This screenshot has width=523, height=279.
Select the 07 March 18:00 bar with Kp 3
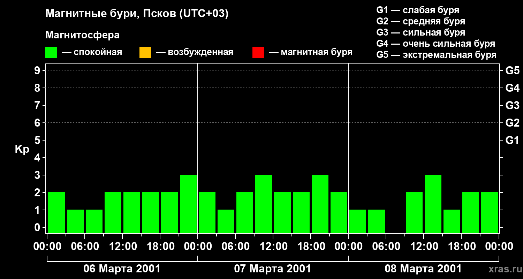(x=320, y=204)
